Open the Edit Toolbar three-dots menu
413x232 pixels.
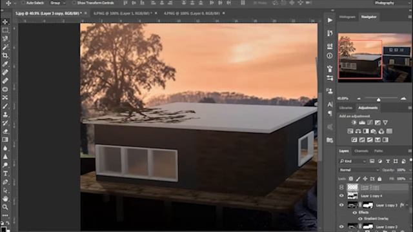(x=5, y=215)
